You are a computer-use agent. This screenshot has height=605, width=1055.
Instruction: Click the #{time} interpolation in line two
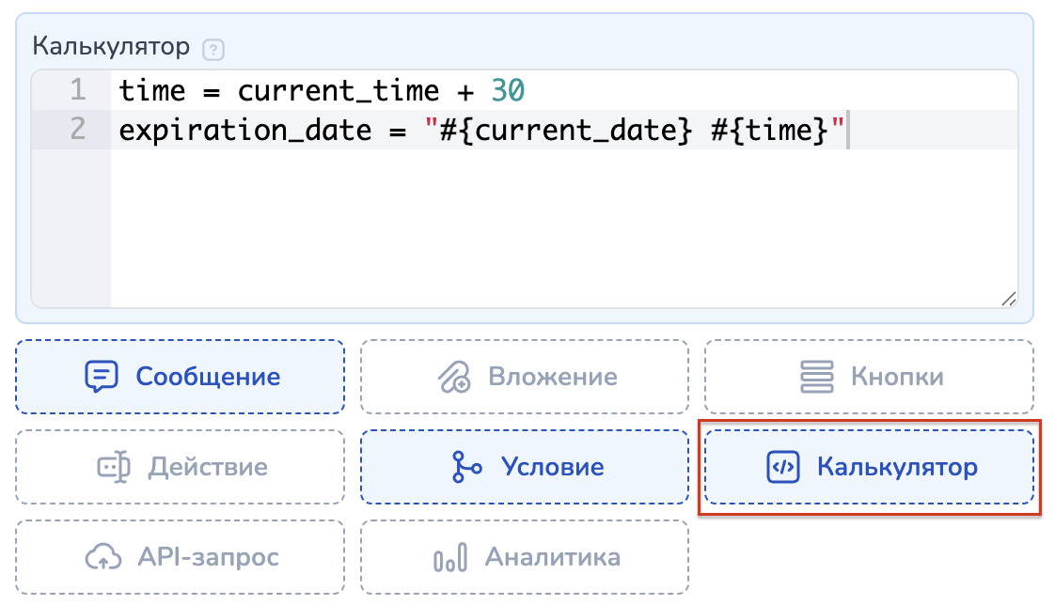pyautogui.click(x=772, y=130)
